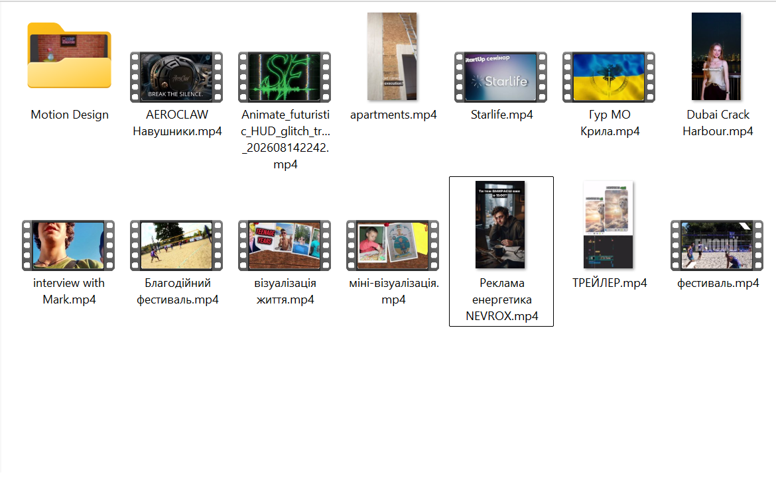Click the "міні-візуалізація.mp4" file name
776x497 pixels.
tap(394, 292)
